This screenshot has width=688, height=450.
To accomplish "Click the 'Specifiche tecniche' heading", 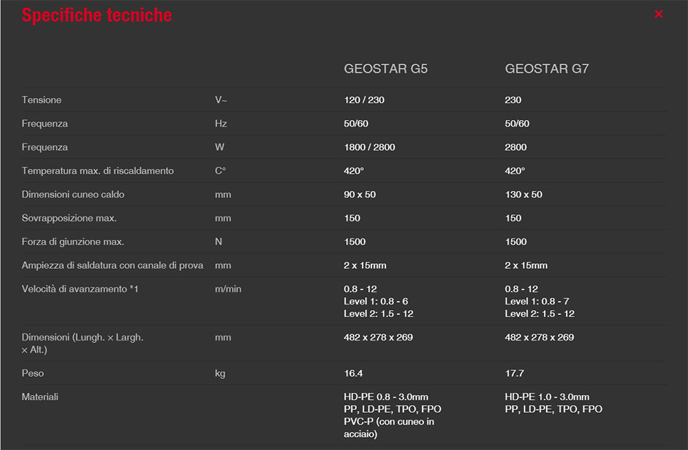I will tap(97, 15).
